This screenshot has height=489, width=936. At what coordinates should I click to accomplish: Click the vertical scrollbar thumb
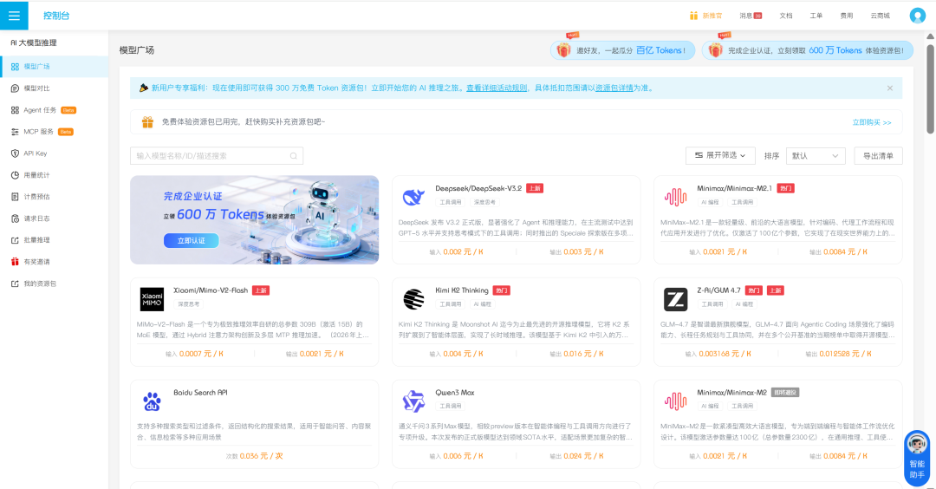930,88
